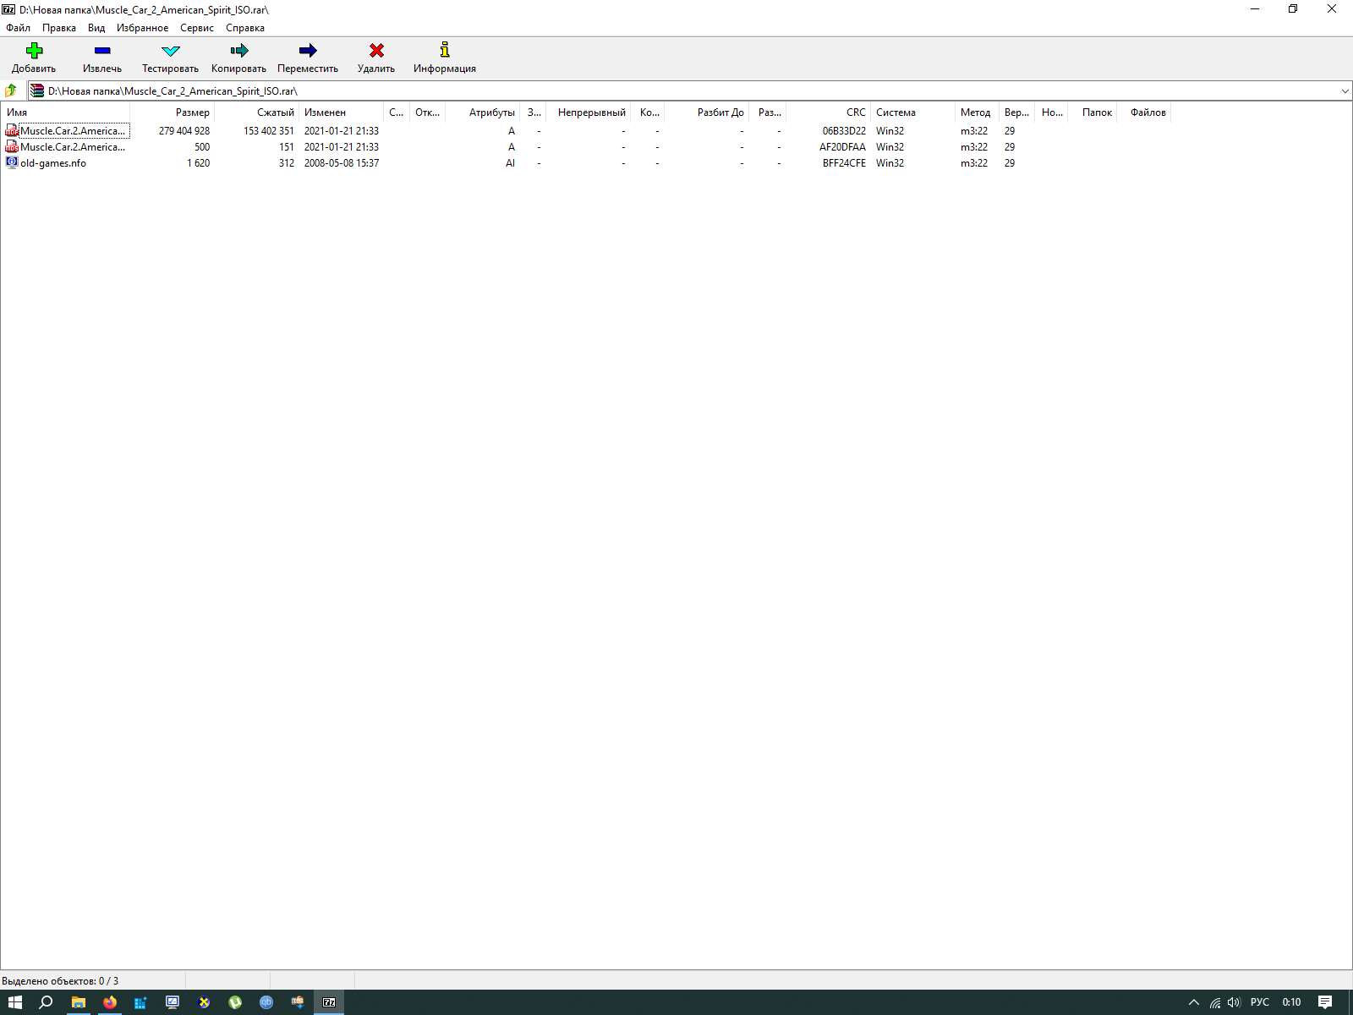This screenshot has height=1015, width=1353.
Task: Click the archive path address field
Action: tap(690, 91)
